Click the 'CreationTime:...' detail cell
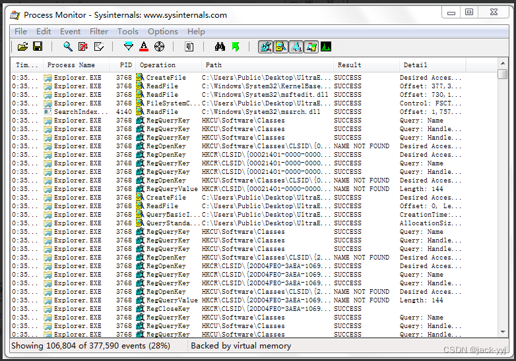This screenshot has width=516, height=361. coord(430,215)
